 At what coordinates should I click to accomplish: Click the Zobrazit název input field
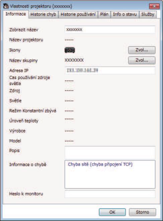110,29
